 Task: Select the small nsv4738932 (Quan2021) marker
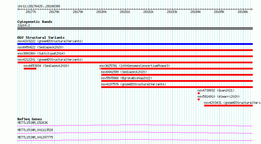[199, 93]
